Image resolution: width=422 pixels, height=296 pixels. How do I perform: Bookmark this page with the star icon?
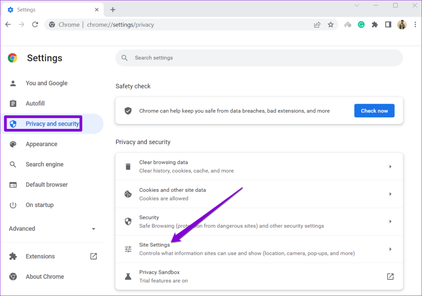(x=331, y=25)
